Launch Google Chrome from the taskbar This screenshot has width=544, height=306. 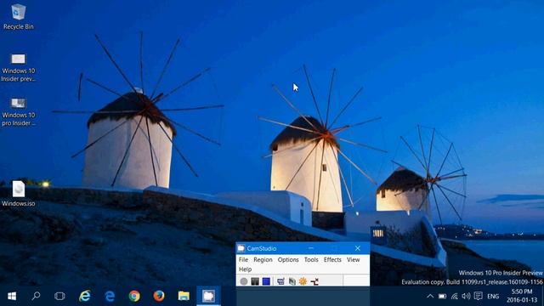tap(134, 296)
